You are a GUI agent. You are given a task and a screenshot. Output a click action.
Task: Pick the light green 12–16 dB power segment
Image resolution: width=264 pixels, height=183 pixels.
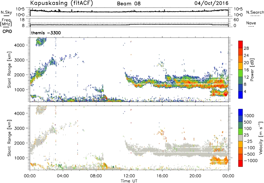point(241,73)
